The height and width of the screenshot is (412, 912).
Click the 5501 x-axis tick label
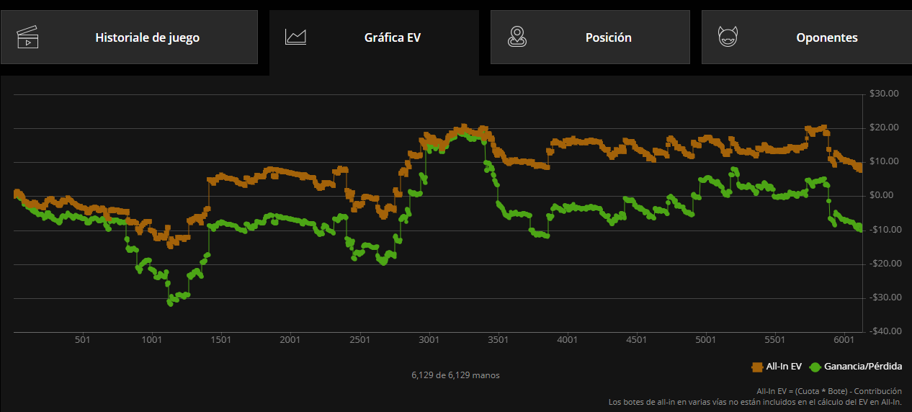coord(774,340)
